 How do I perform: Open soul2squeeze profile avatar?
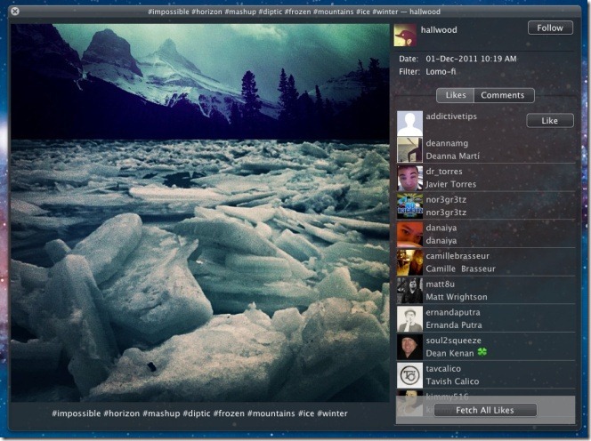(x=409, y=347)
